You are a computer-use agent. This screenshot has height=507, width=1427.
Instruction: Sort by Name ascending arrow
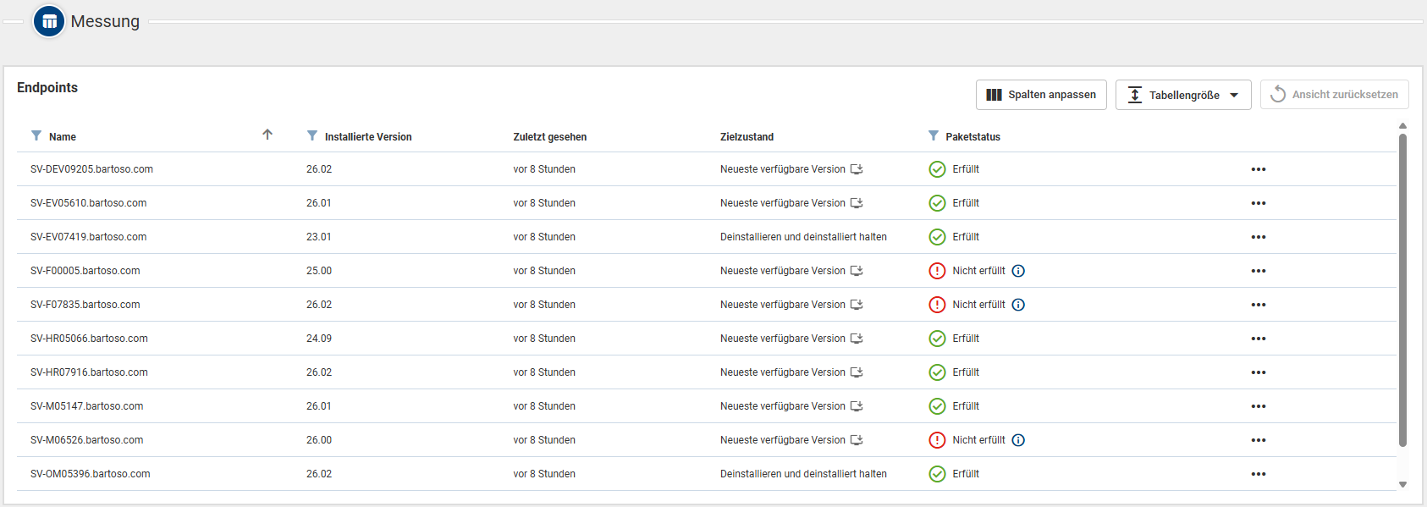click(267, 135)
